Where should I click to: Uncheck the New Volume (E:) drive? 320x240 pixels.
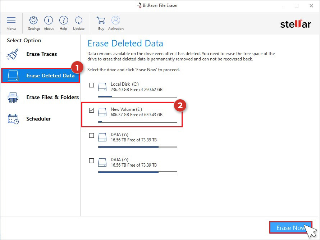[x=91, y=110]
